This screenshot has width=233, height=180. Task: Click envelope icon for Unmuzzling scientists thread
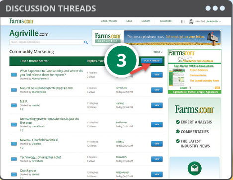click(14, 124)
